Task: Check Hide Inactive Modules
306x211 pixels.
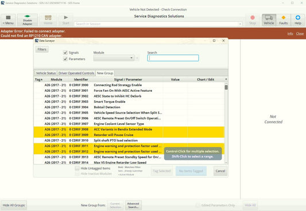Action: (78, 174)
